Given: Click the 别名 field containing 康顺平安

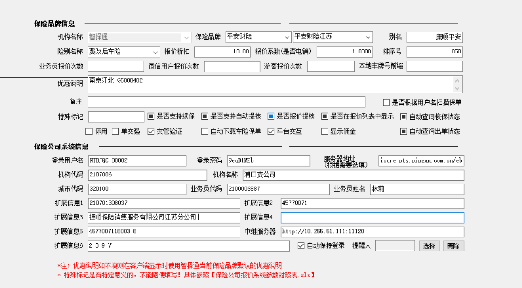Looking at the screenshot, I should [x=434, y=37].
